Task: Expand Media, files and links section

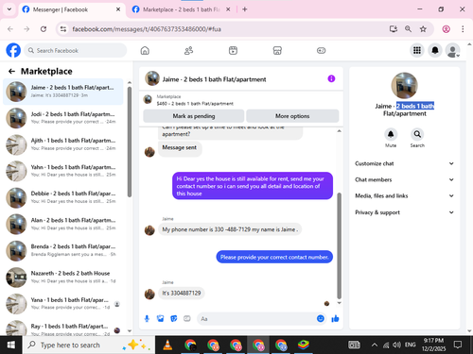Action: 405,195
